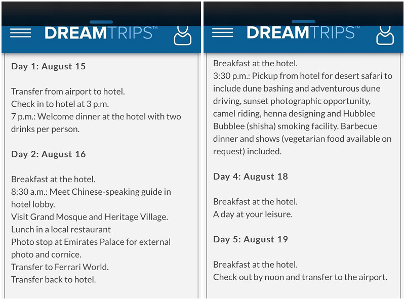Click the DreamTrips logo on the left screen

[101, 33]
